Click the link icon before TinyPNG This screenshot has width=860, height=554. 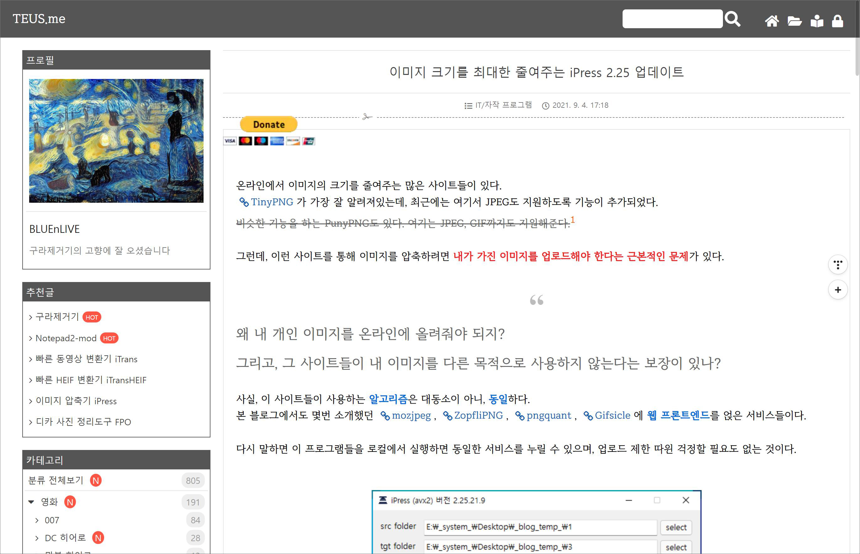click(244, 202)
